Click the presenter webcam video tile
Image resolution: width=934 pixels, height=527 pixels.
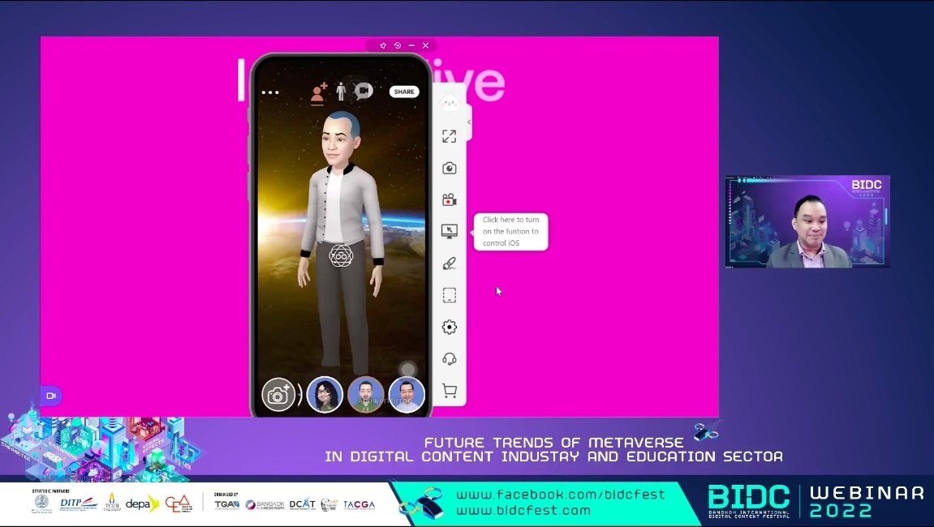(807, 221)
